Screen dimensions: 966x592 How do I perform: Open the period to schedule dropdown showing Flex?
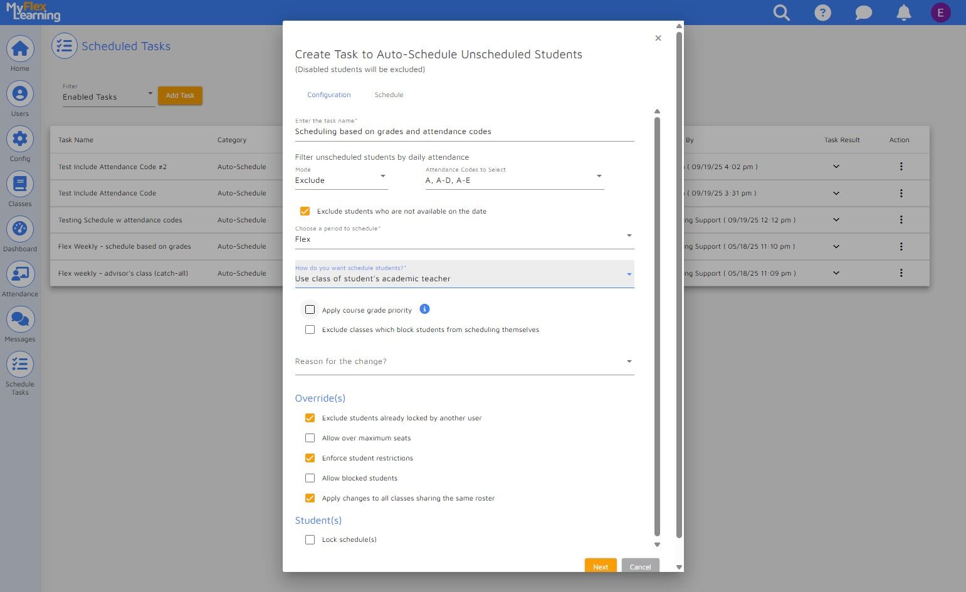pyautogui.click(x=465, y=236)
